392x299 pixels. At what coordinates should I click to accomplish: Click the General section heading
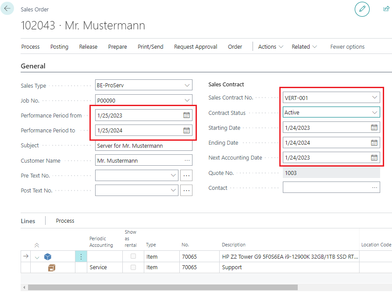(x=33, y=66)
